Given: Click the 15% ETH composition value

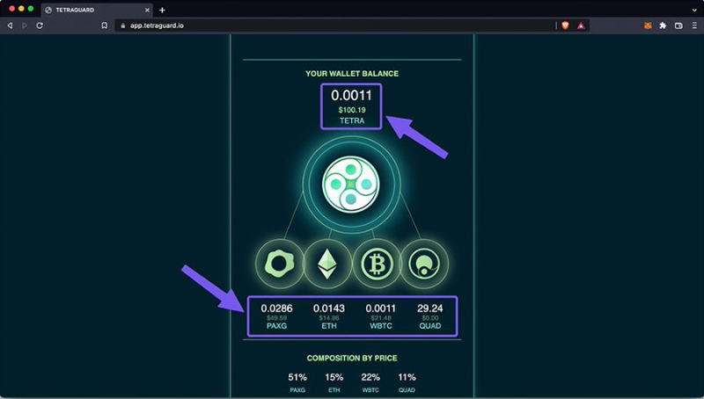Looking at the screenshot, I should pyautogui.click(x=334, y=377).
